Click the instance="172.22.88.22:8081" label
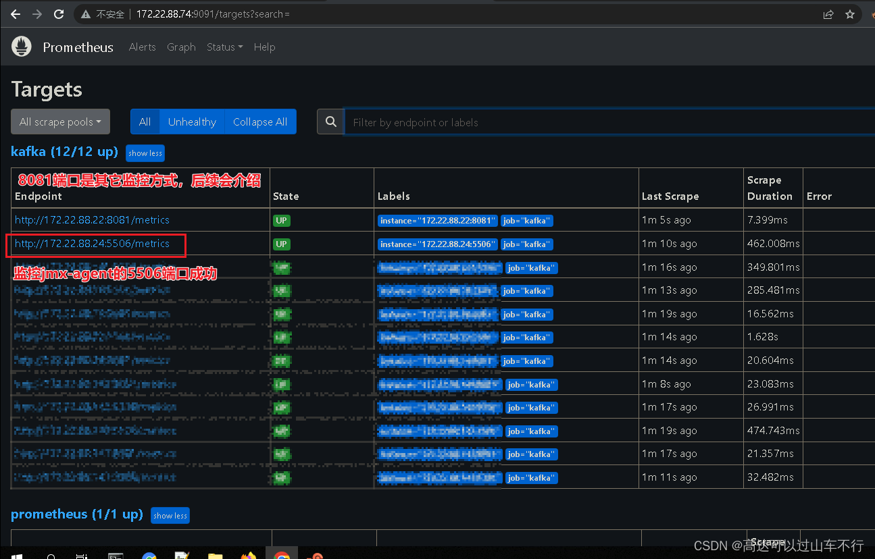 tap(438, 221)
